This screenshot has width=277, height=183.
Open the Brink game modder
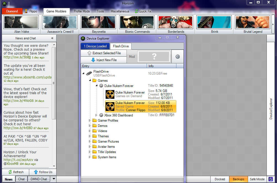point(214,22)
